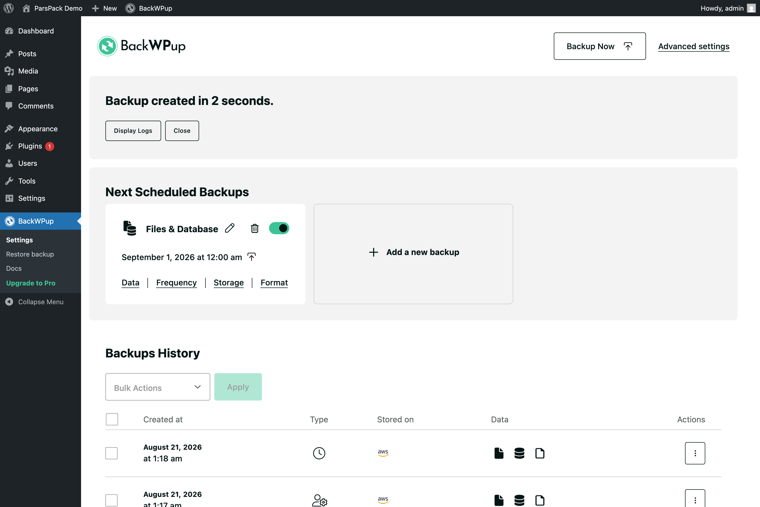Viewport: 760px width, 507px height.
Task: Click the ParsPack Demo site name
Action: (x=58, y=8)
